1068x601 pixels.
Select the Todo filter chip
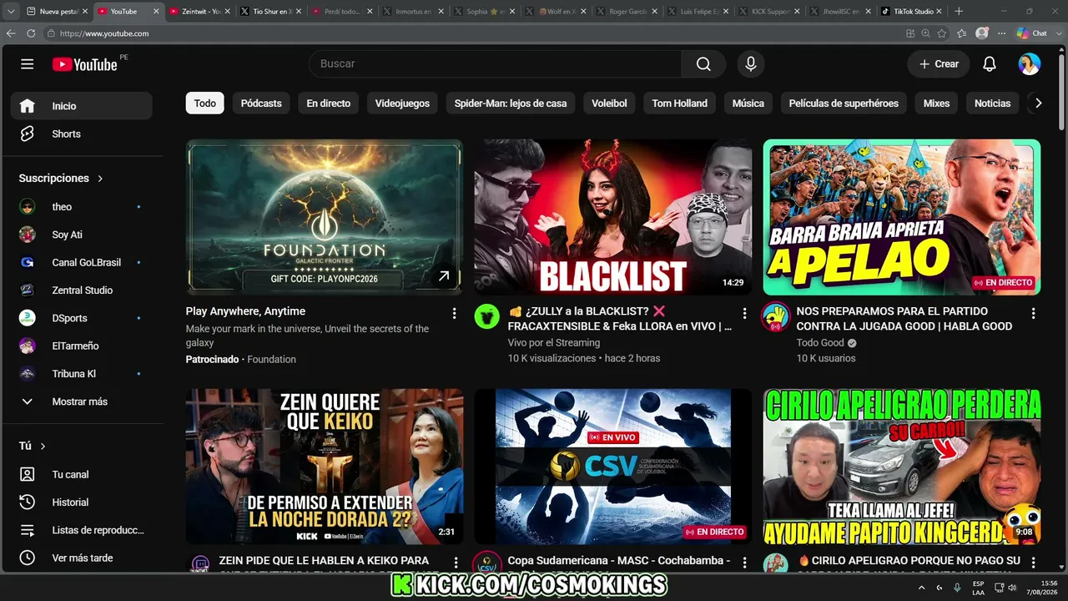(x=205, y=104)
